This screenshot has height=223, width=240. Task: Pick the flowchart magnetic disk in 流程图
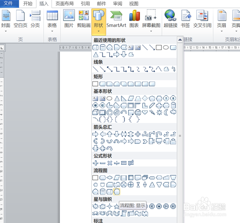pos(103,192)
